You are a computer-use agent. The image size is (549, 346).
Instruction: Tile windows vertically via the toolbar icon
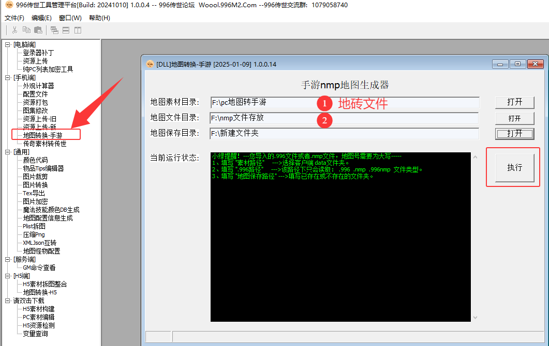point(78,30)
